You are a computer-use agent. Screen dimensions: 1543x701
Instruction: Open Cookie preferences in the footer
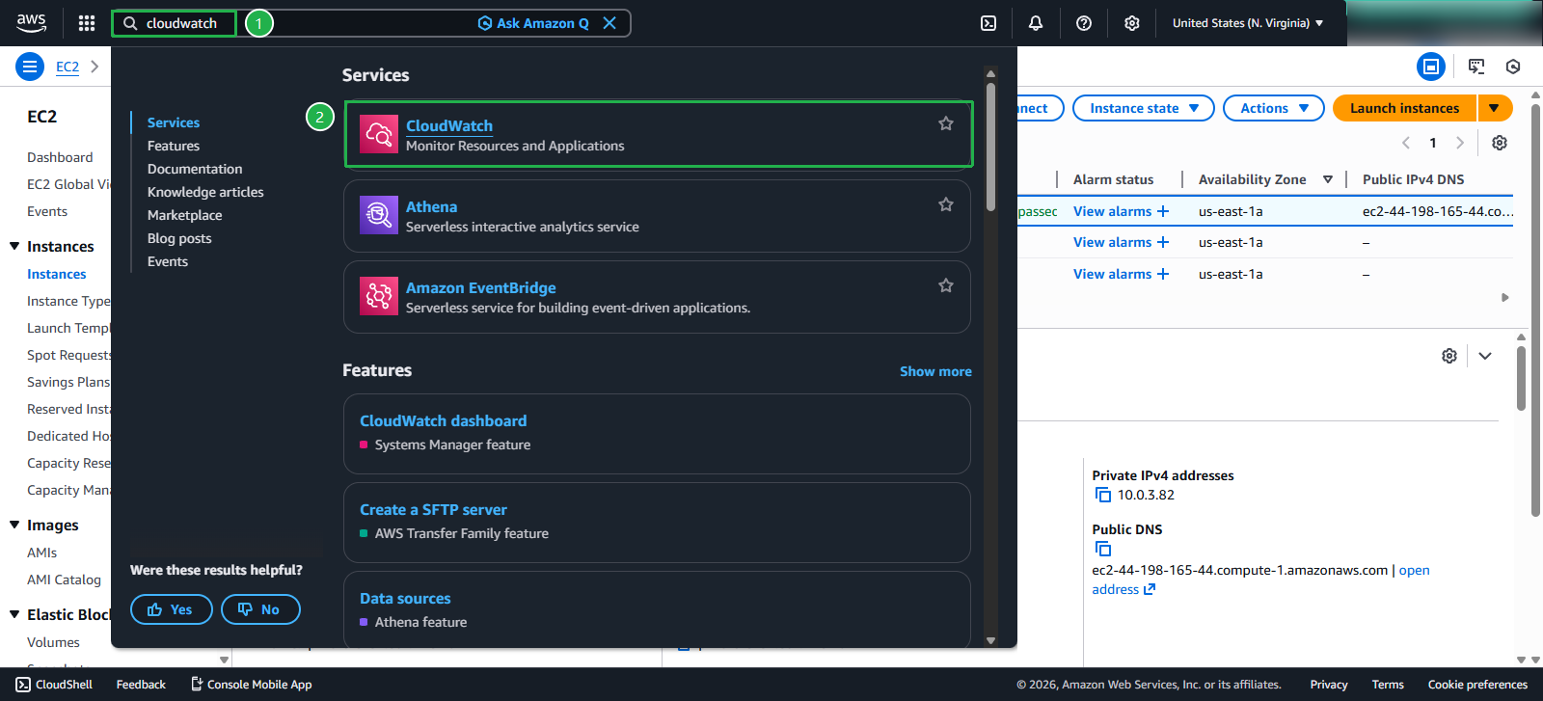click(1477, 685)
